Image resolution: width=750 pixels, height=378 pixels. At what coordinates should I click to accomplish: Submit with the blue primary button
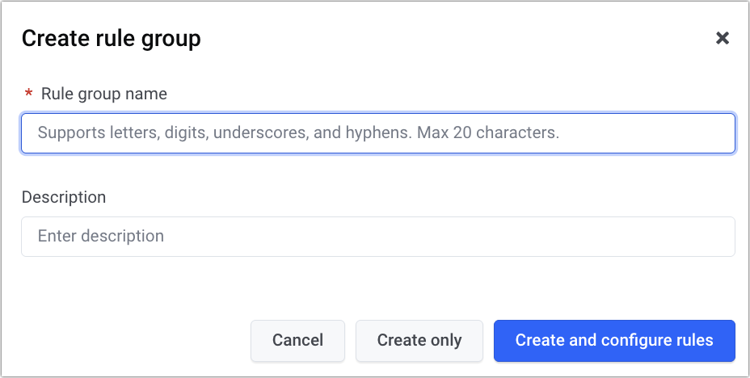coord(613,340)
